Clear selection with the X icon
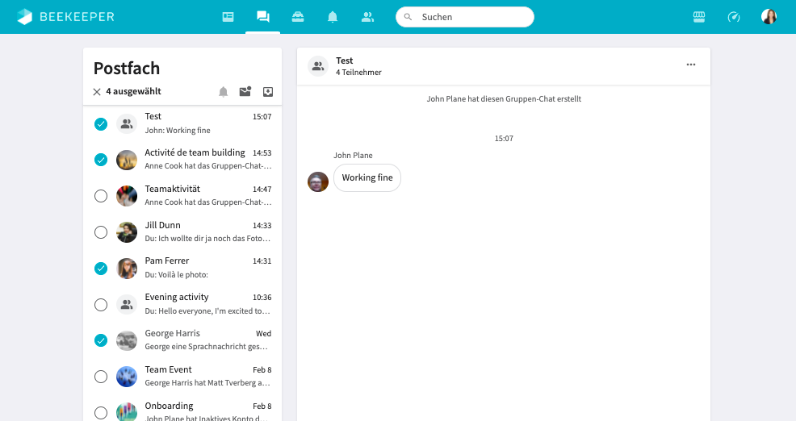Screen dimensions: 796x421 97,92
